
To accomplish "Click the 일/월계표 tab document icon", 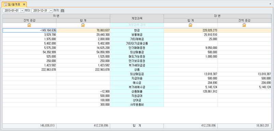I will pyautogui.click(x=5, y=4).
